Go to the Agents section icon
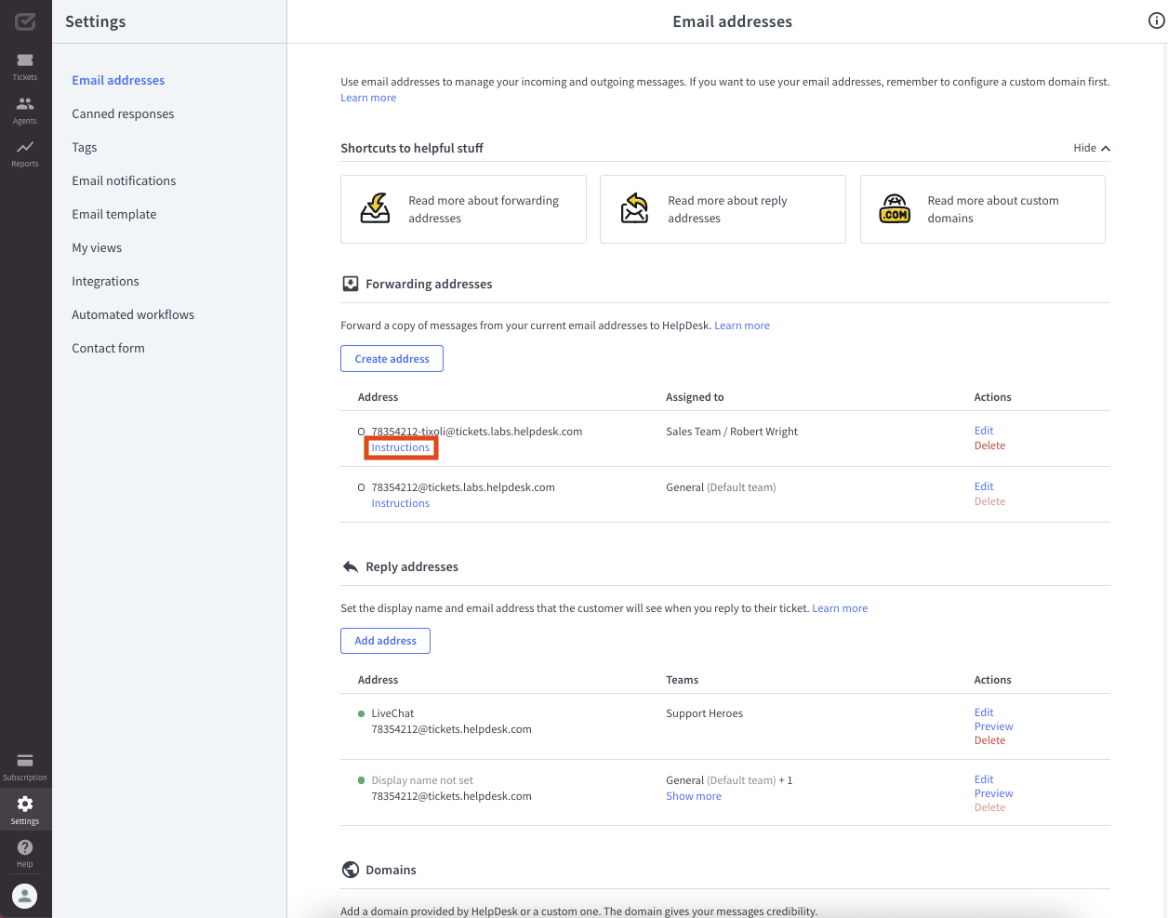This screenshot has width=1168, height=918. 25,109
